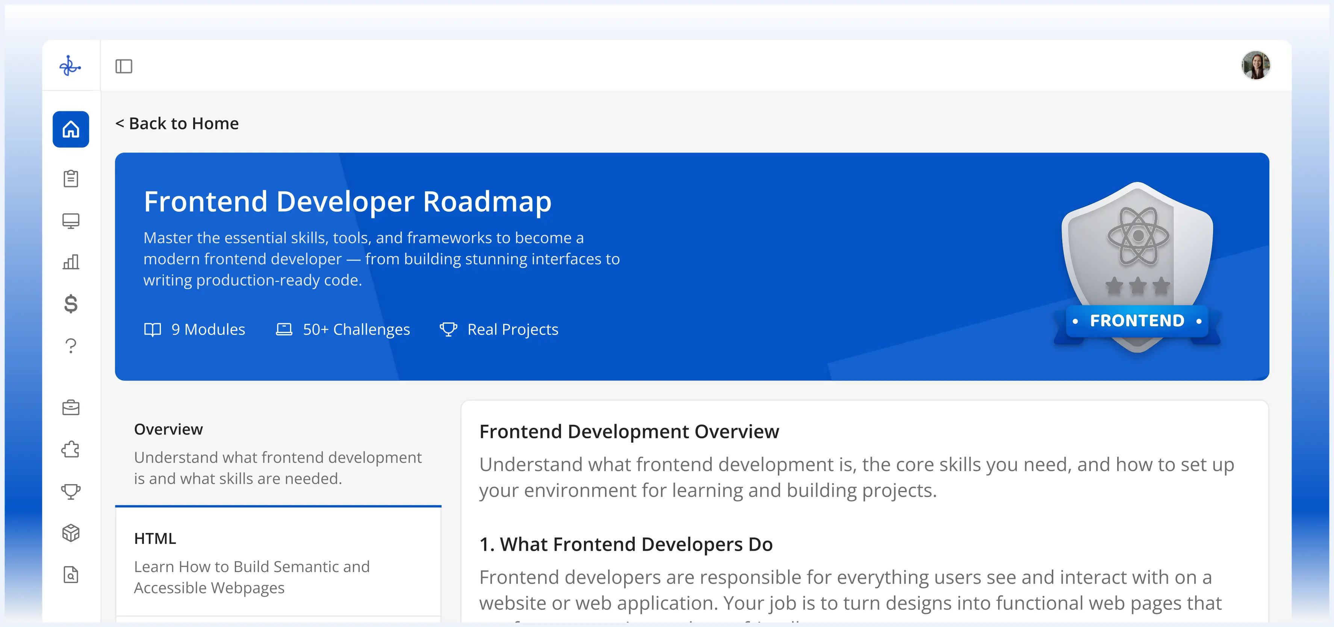Open the bar chart icon in sidebar
1334x627 pixels.
(x=70, y=262)
